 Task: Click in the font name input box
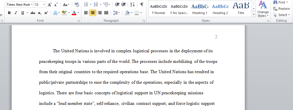pos(18,5)
